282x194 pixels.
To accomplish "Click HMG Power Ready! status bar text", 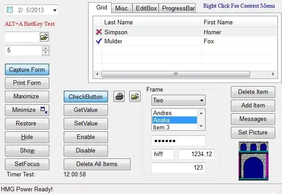I will point(27,189).
